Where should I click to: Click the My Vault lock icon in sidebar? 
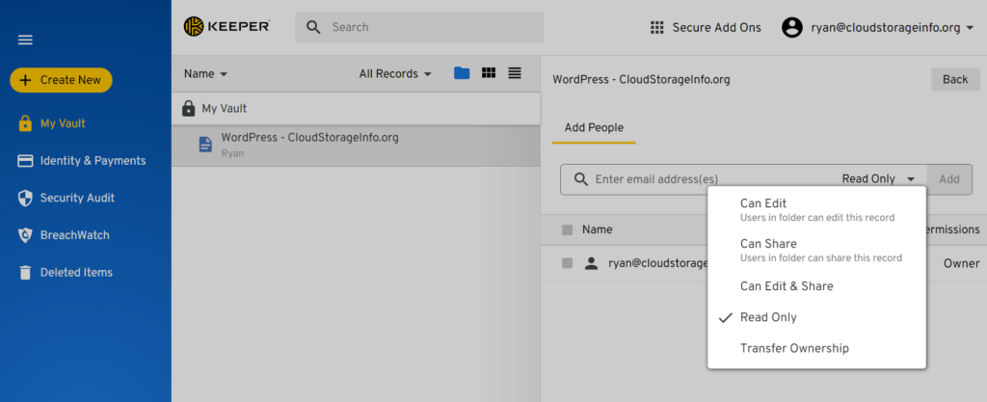point(25,124)
